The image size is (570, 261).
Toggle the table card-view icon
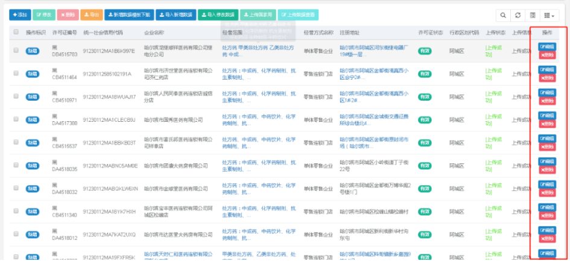532,15
